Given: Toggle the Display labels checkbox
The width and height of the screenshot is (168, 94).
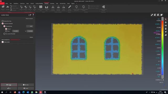Looking at the screenshot, I should point(3,42).
